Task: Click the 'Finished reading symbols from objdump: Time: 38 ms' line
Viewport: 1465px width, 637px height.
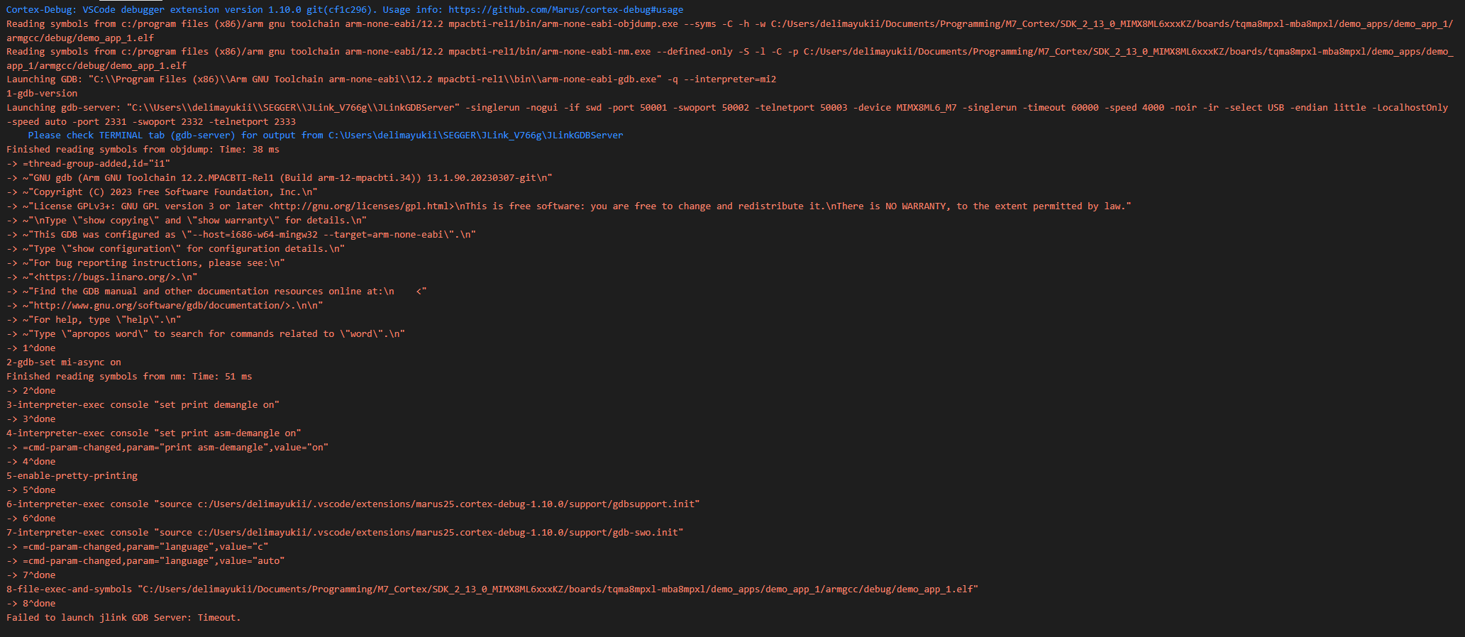Action: pos(143,150)
